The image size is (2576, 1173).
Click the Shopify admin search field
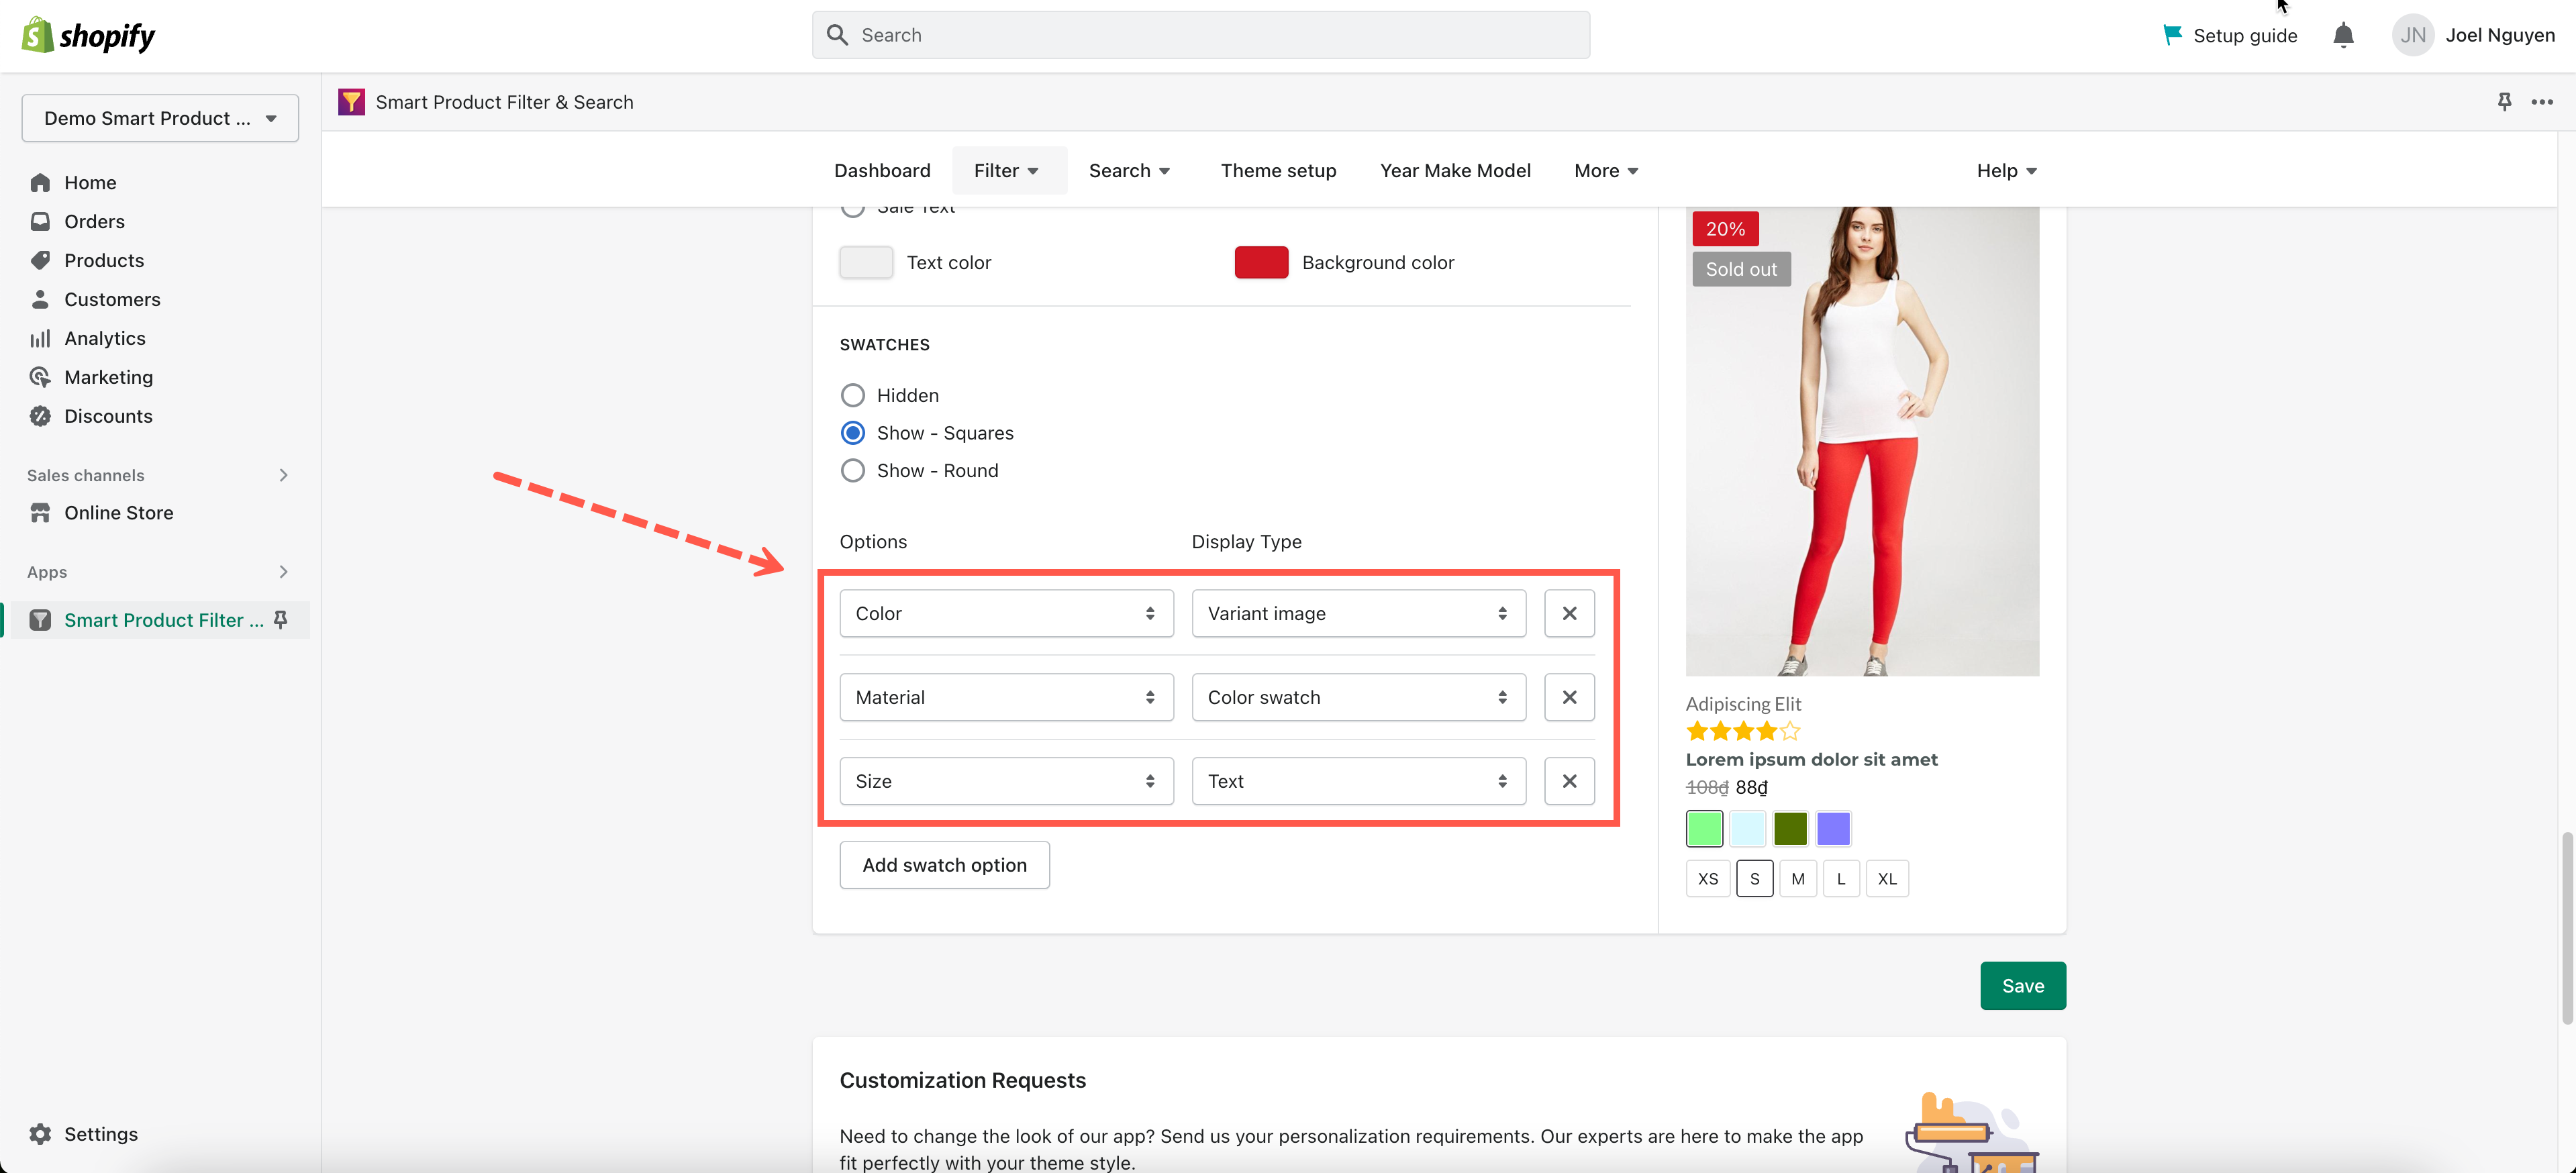tap(1200, 34)
